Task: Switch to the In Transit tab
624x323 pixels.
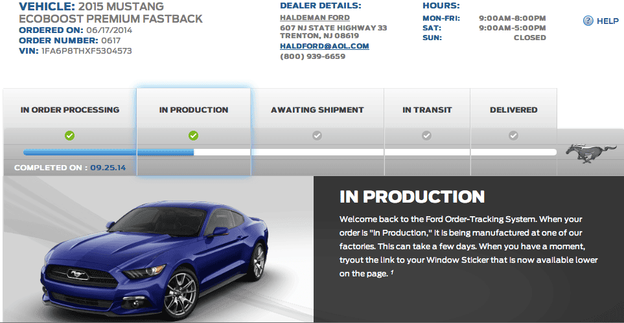Action: click(427, 110)
